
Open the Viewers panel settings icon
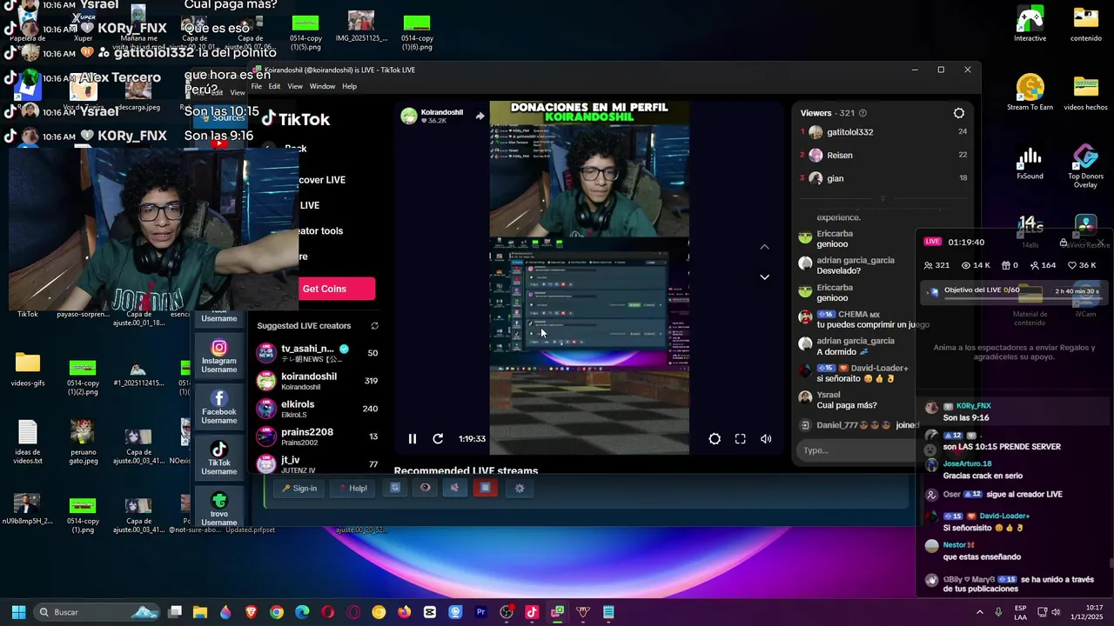[x=959, y=113]
